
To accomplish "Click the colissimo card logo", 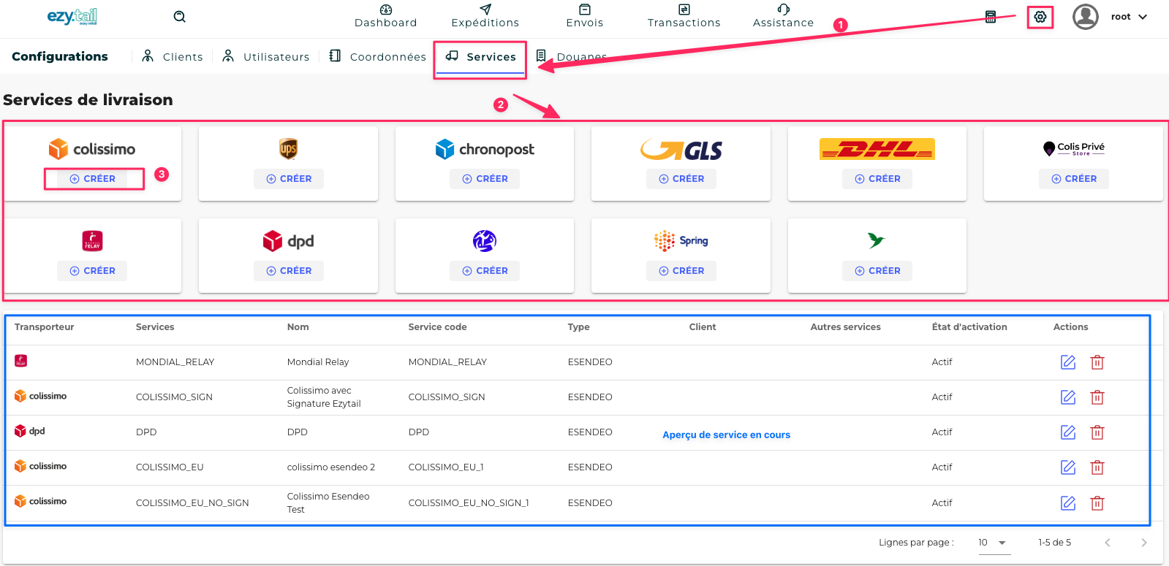I will coord(92,149).
